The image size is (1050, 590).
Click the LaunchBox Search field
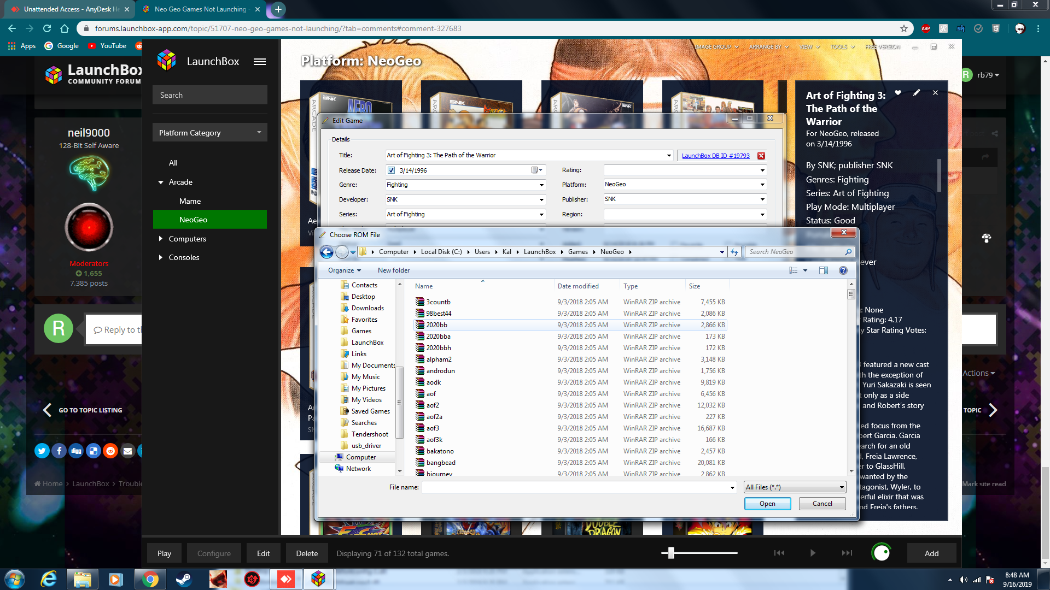pyautogui.click(x=210, y=95)
